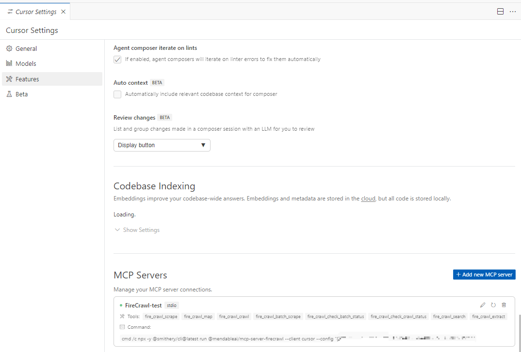This screenshot has height=352, width=521.
Task: Open the General settings section
Action: tap(52, 48)
